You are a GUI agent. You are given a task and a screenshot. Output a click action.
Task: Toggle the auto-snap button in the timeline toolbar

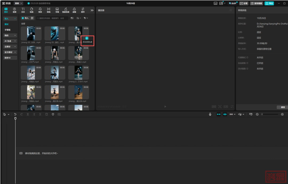click(x=225, y=114)
